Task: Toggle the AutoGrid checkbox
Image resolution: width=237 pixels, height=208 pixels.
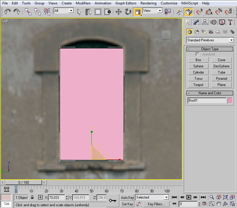Action: pos(198,54)
